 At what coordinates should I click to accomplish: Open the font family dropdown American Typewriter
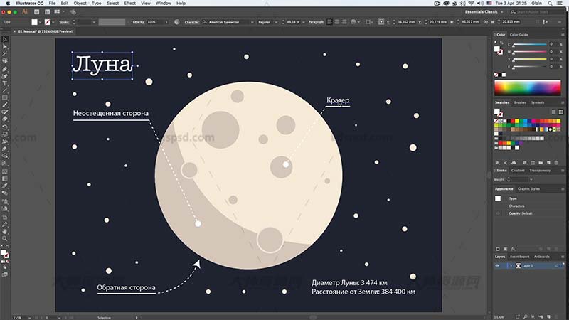(252, 22)
